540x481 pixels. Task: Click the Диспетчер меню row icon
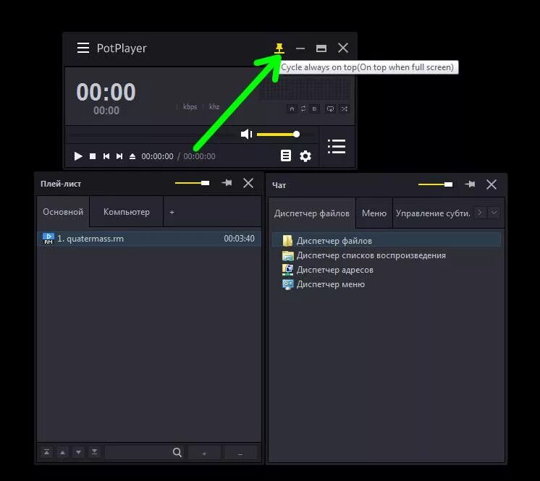287,284
